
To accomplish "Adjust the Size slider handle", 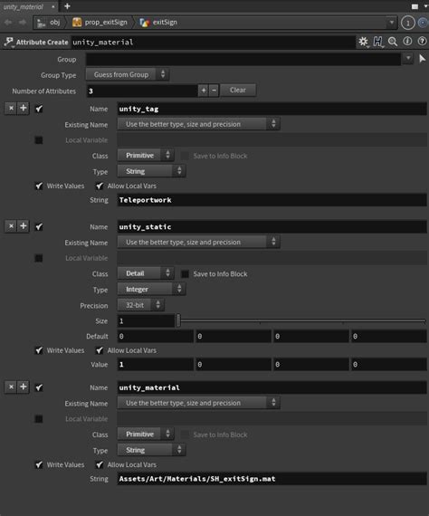I will pos(178,320).
